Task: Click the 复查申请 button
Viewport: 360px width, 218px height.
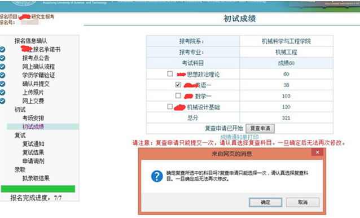Action: [260, 128]
